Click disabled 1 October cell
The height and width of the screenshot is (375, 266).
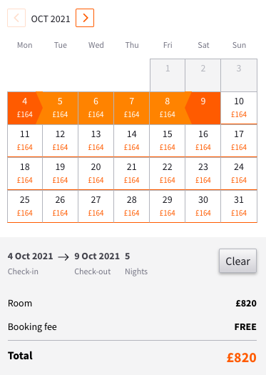tap(168, 75)
